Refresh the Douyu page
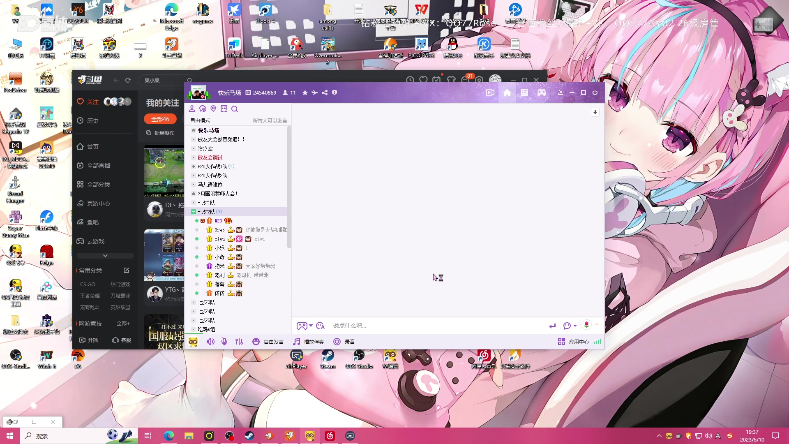 pyautogui.click(x=128, y=81)
